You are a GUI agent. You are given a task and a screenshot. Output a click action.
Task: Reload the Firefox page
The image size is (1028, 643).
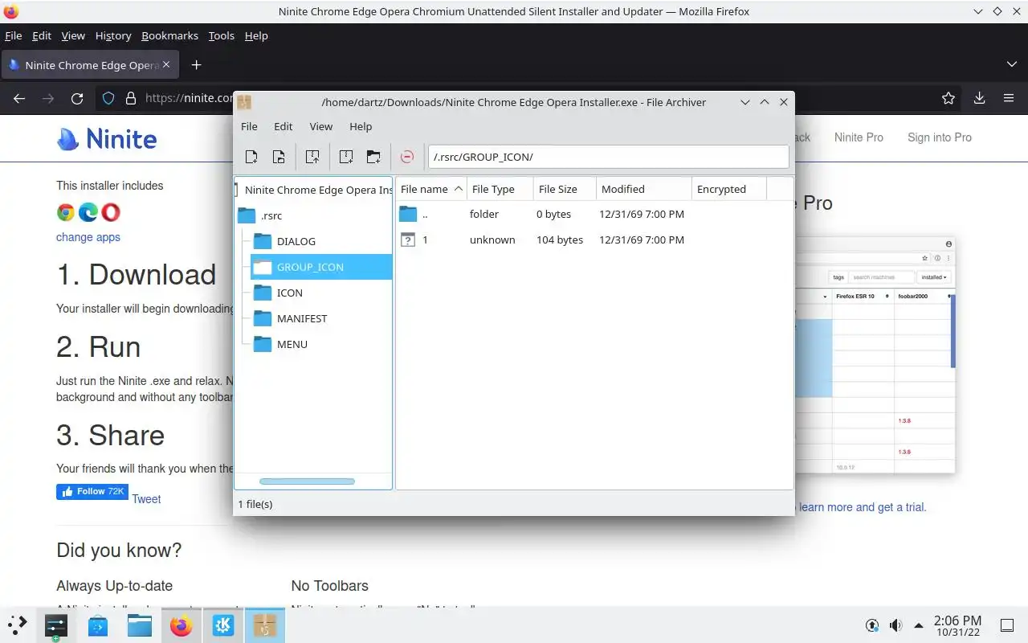point(77,98)
